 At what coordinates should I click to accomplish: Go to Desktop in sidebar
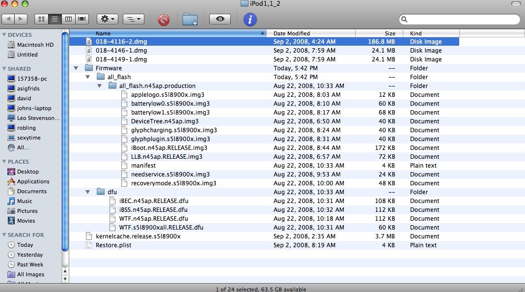24,171
